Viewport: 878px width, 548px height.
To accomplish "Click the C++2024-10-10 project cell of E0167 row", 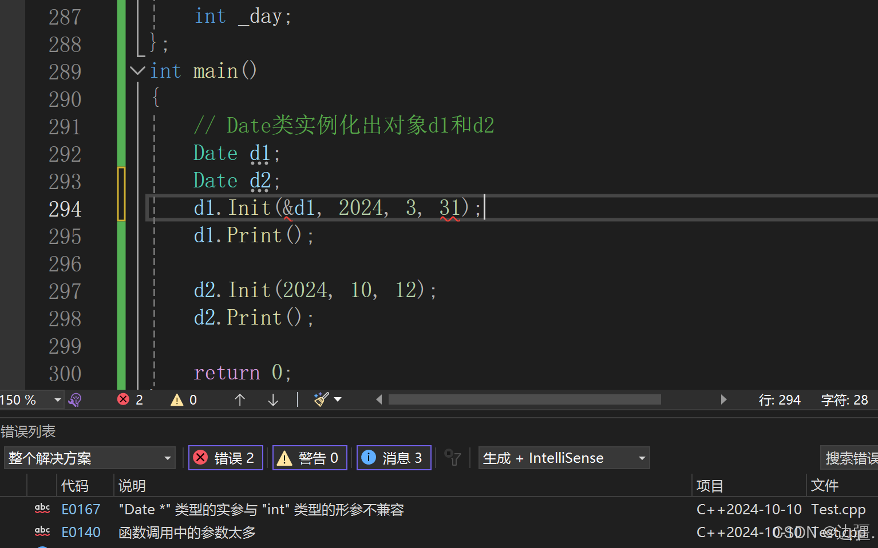I will click(749, 509).
